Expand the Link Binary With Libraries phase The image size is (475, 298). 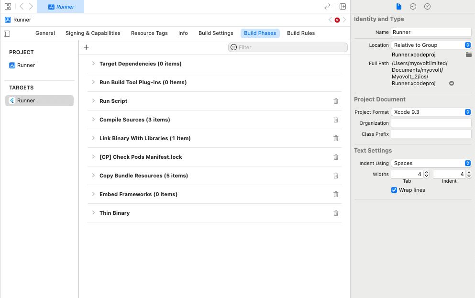[93, 138]
